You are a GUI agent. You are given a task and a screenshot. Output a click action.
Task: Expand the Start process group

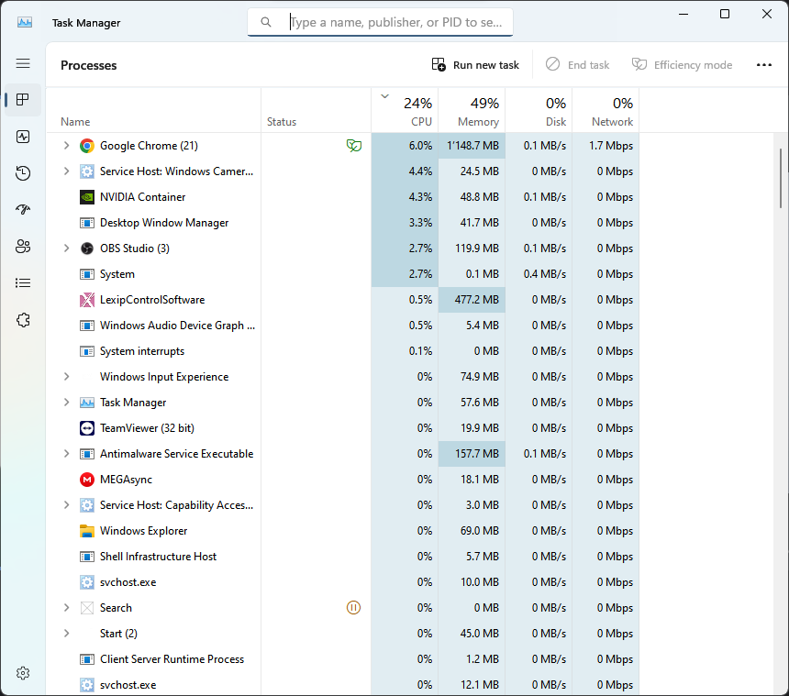[x=66, y=633]
